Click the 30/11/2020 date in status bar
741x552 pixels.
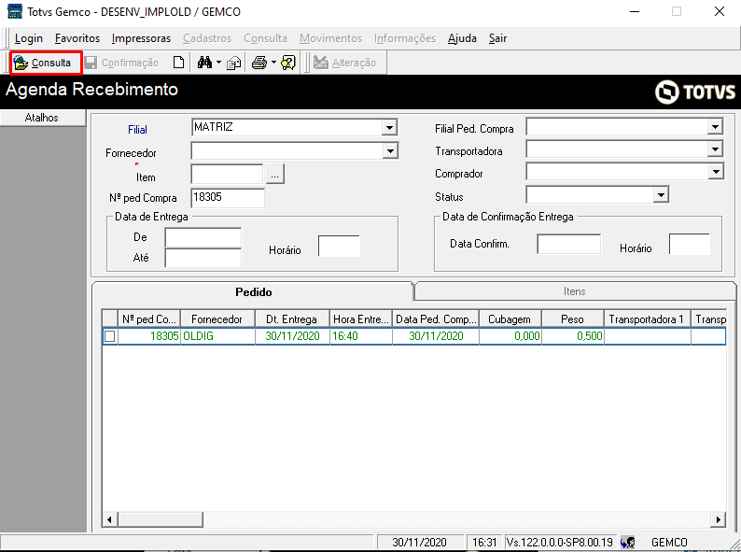(419, 542)
